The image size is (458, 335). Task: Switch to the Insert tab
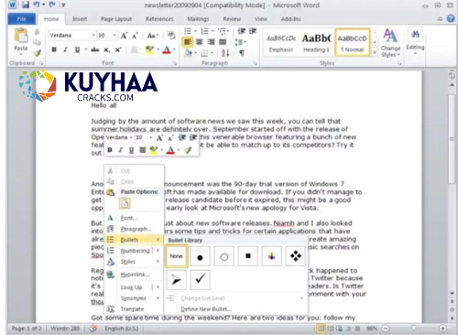[80, 19]
